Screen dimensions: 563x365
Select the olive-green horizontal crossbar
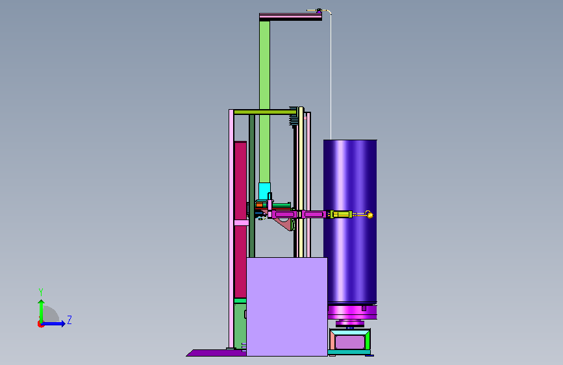(x=265, y=112)
